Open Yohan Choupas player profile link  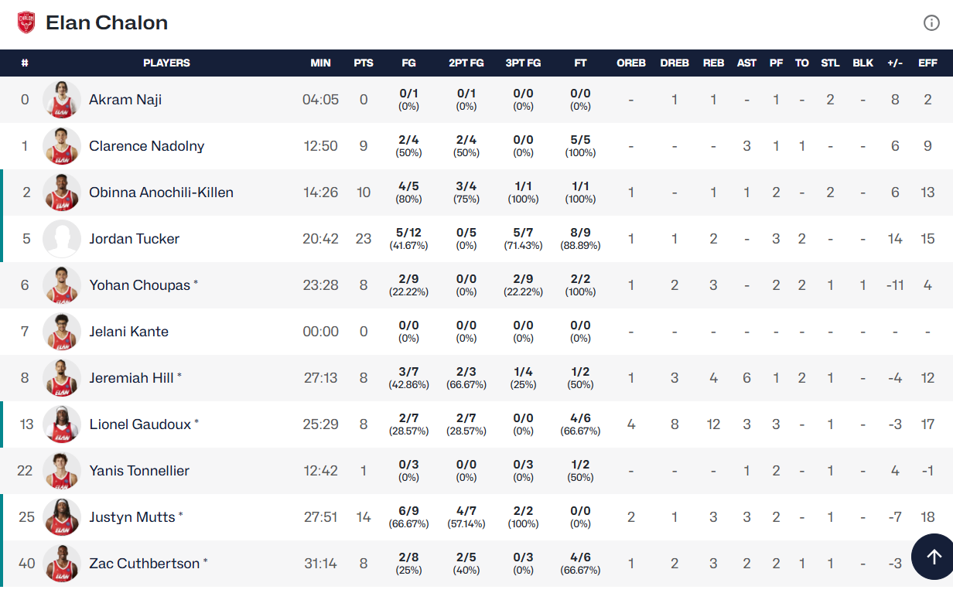139,285
